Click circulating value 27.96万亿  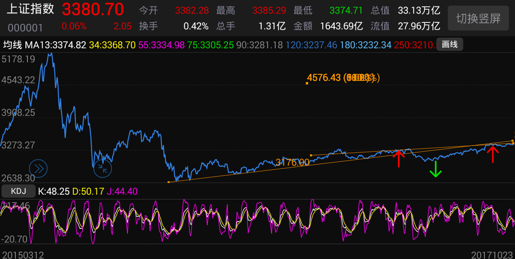click(x=419, y=26)
